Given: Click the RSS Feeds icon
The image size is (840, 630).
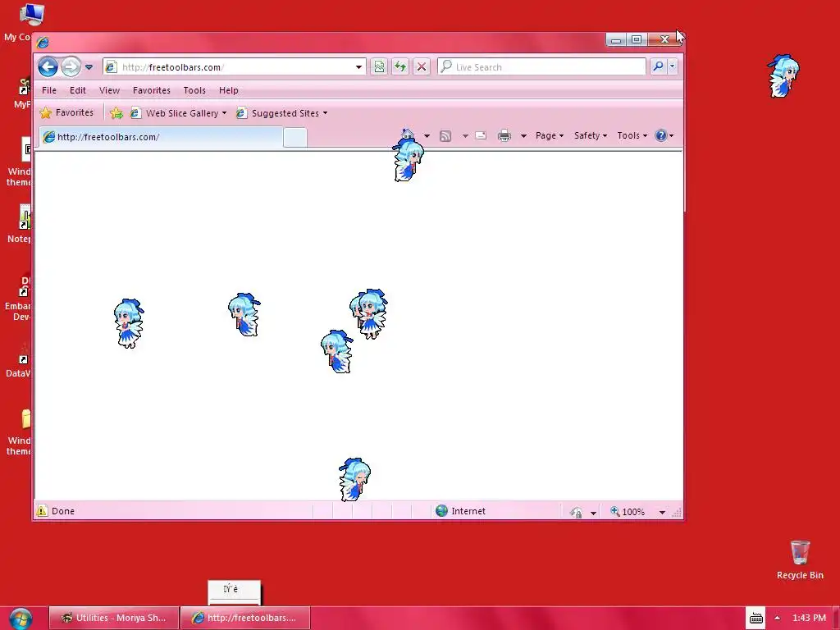Looking at the screenshot, I should (445, 136).
